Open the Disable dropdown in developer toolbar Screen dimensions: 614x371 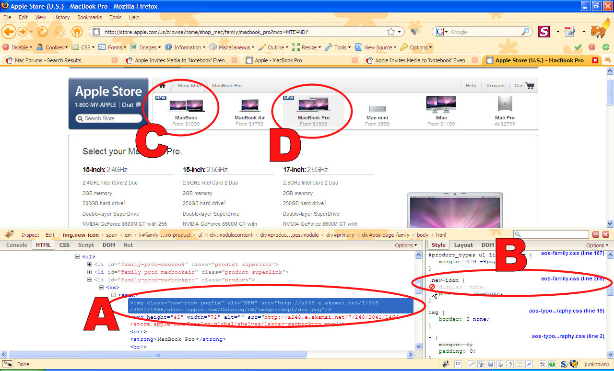(x=18, y=47)
